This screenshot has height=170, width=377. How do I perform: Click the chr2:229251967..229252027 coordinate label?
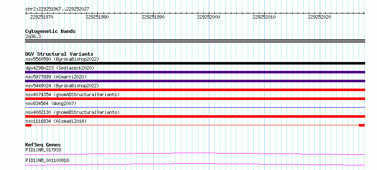point(57,9)
